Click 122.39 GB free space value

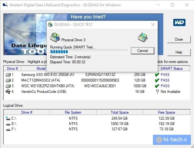coord(166,118)
